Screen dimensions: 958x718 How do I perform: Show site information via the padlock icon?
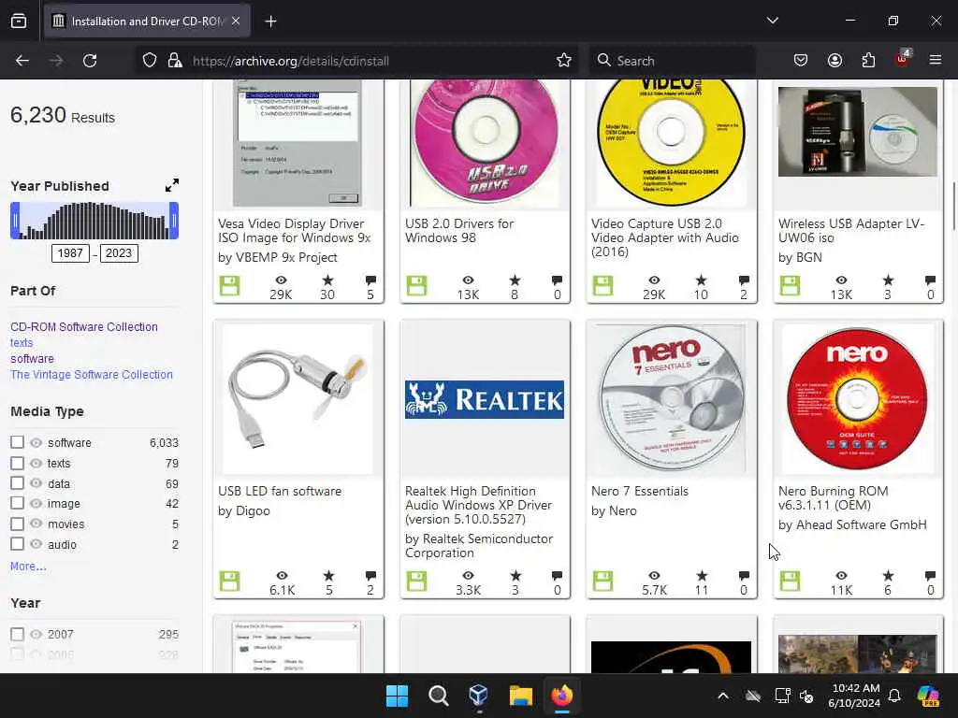(x=175, y=61)
